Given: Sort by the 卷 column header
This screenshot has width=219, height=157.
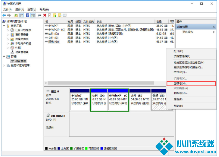Looking at the screenshot, I should click(55, 22).
